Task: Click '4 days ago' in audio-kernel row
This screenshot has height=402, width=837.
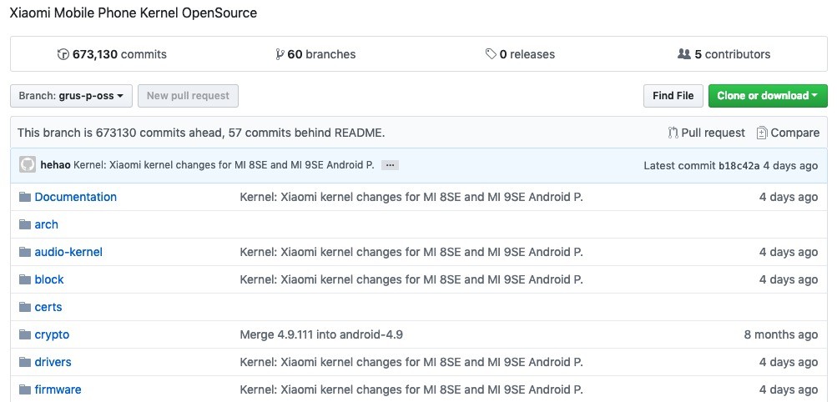Action: tap(789, 252)
